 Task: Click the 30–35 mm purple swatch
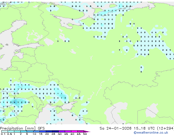[x=61, y=131]
